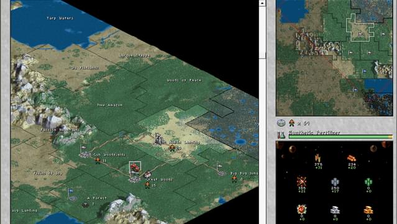Screen dimensions: 397x224
Task: Select the highlighted red unit near Great Woods
Action: [135, 168]
